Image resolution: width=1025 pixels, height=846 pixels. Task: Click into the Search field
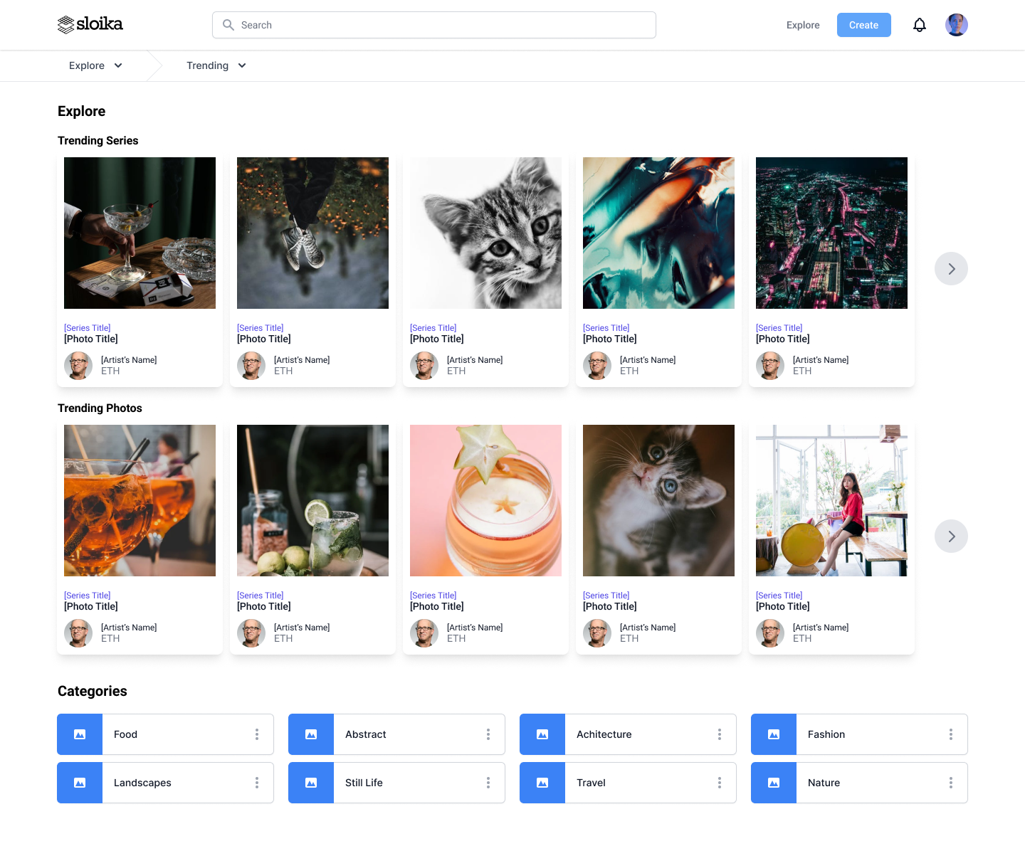click(434, 25)
